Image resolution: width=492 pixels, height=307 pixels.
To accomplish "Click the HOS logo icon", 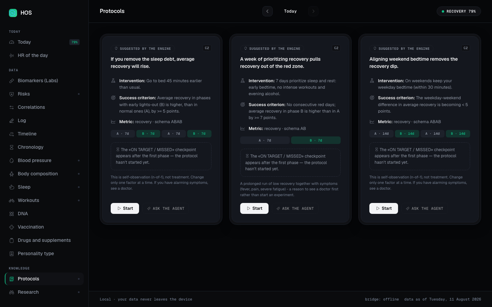I will coord(13,13).
